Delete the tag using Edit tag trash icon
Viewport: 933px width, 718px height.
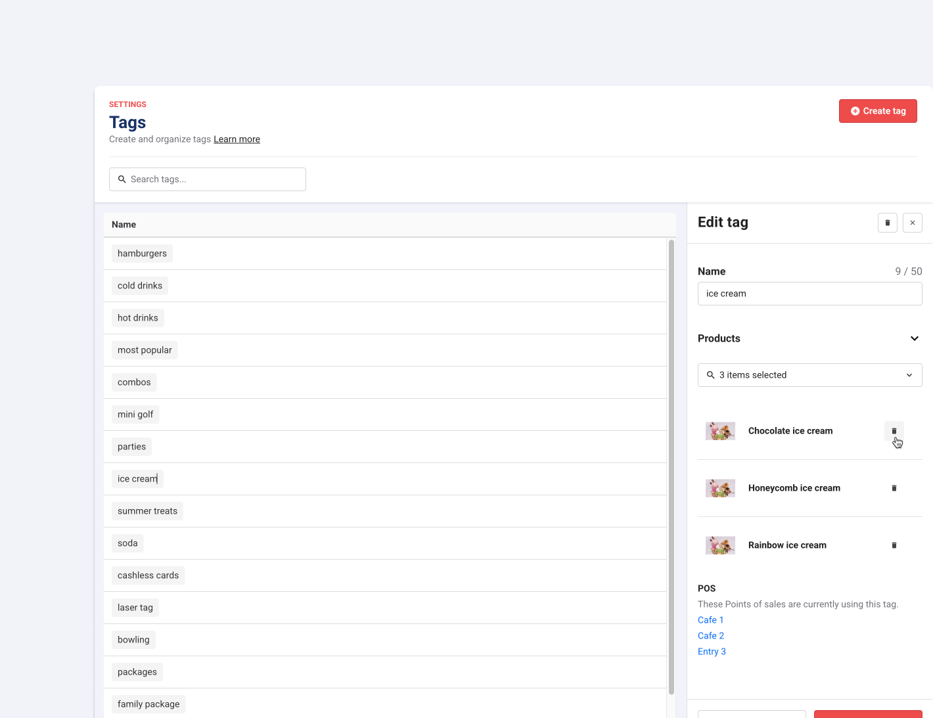[x=887, y=223]
